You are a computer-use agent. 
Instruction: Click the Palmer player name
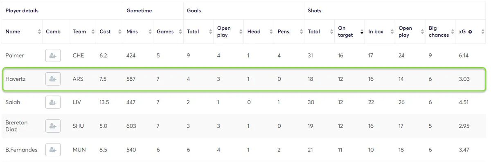click(15, 55)
